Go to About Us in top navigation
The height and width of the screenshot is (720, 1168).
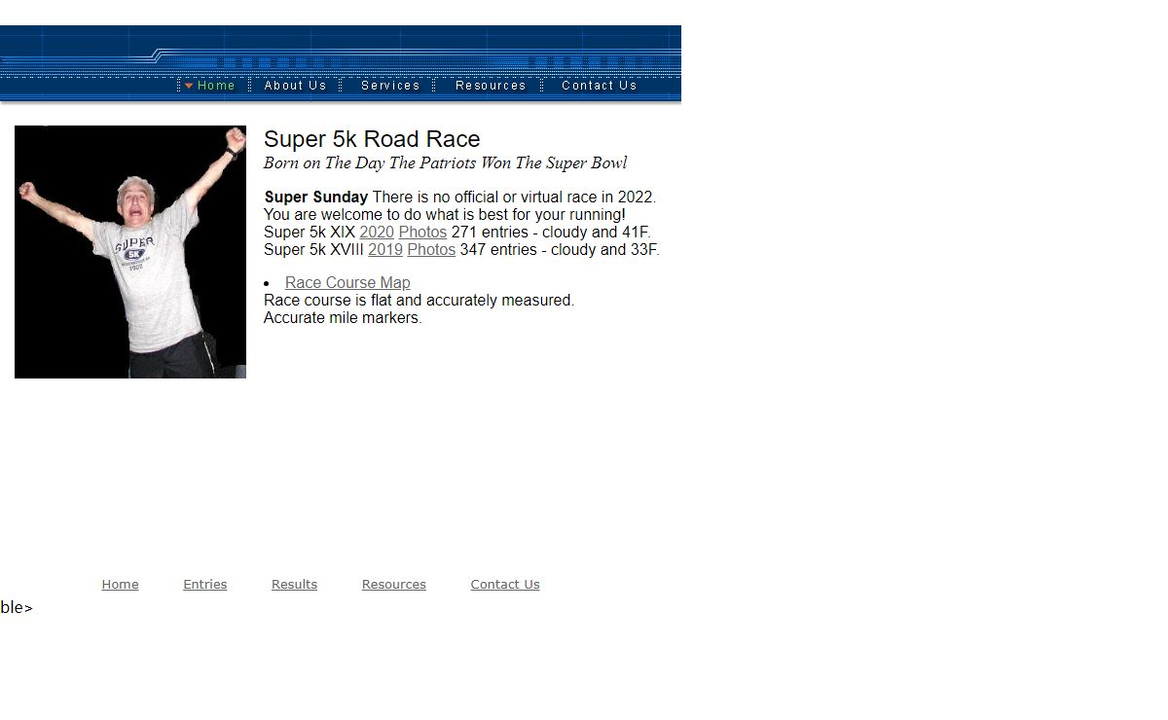(x=295, y=86)
